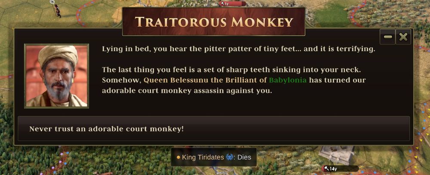
Task: Close the Traitorous Monkey event window
Action: click(403, 37)
